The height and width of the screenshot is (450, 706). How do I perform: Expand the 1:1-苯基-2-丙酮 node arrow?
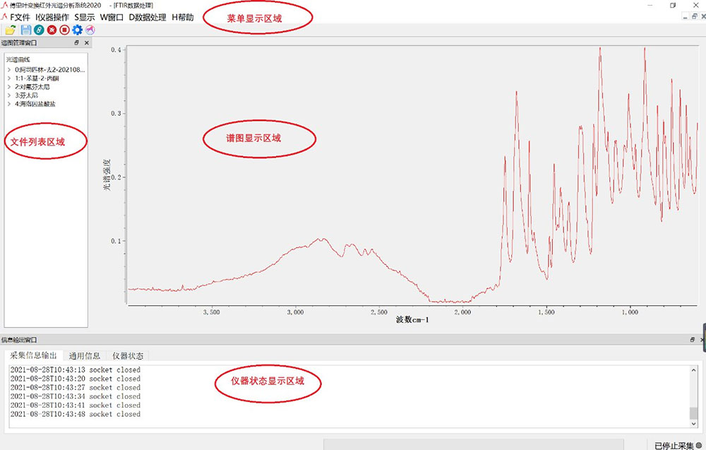(x=9, y=78)
